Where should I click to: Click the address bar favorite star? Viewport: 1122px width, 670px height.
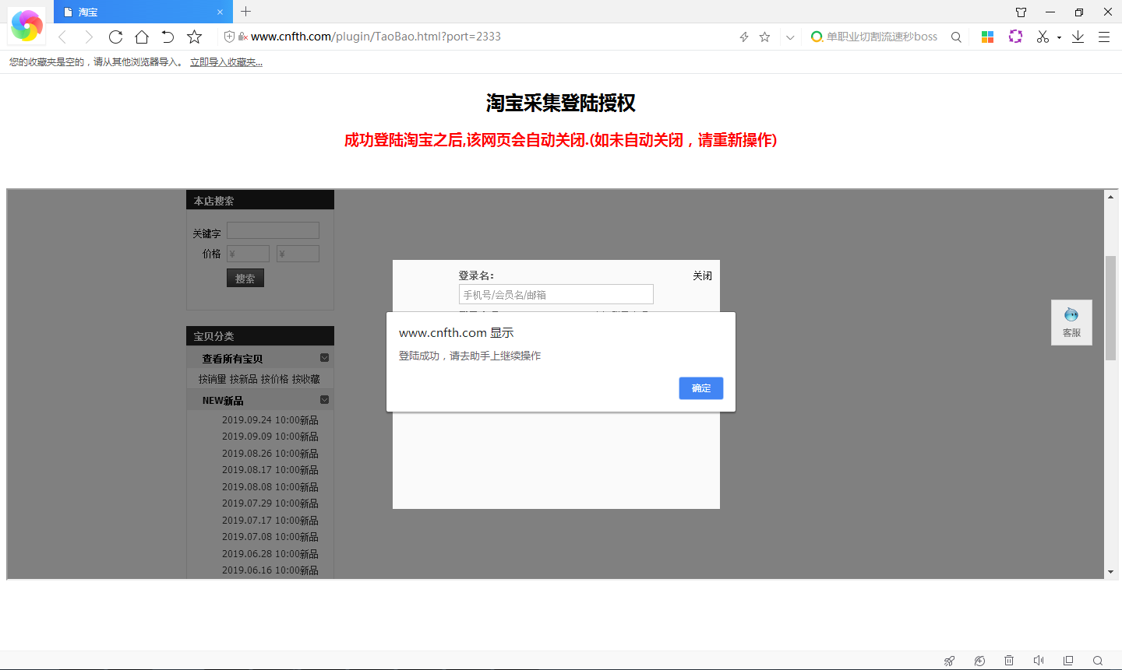765,37
